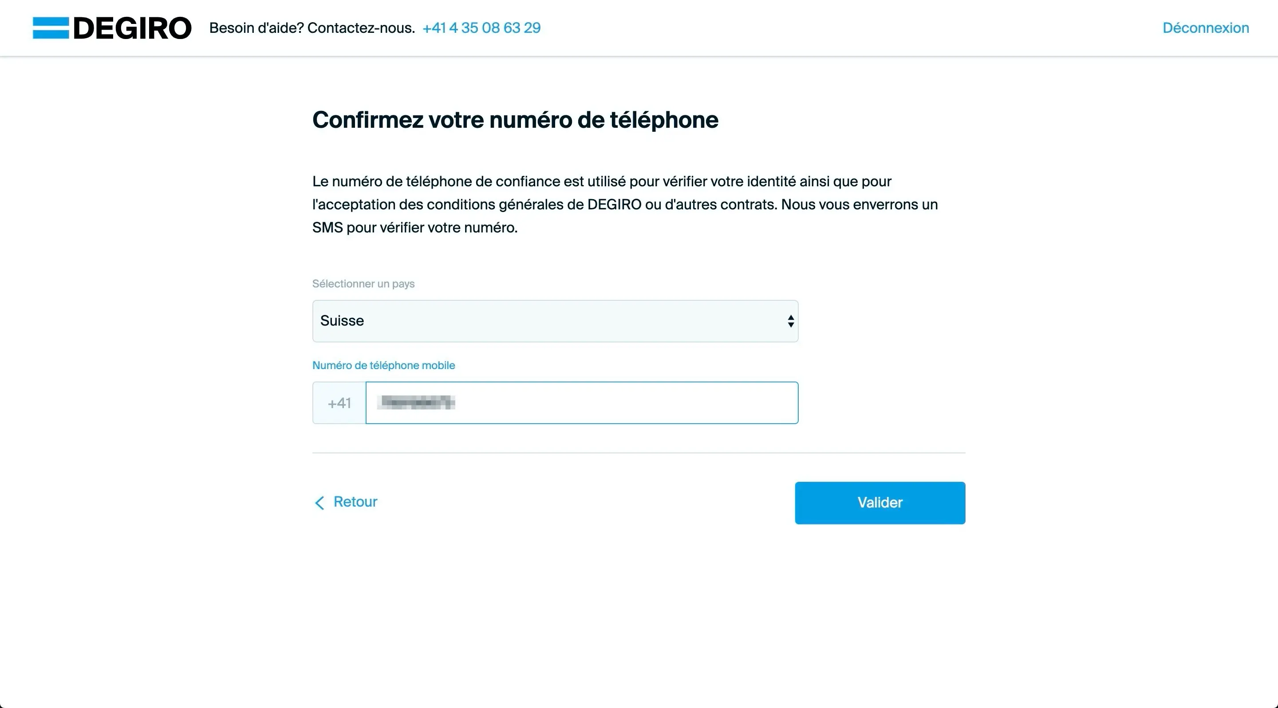Click the horizontal divider above Retour
1278x708 pixels.
coord(639,452)
